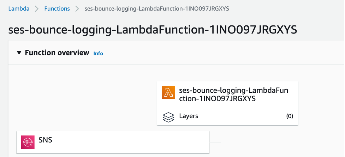Click the function name in the breadcrumb trail
This screenshot has height=157, width=345.
157,9
